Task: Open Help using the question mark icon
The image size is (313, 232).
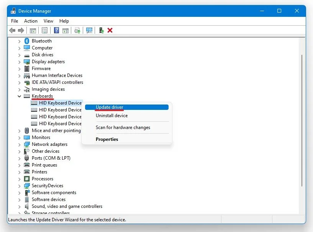Action: click(x=56, y=30)
